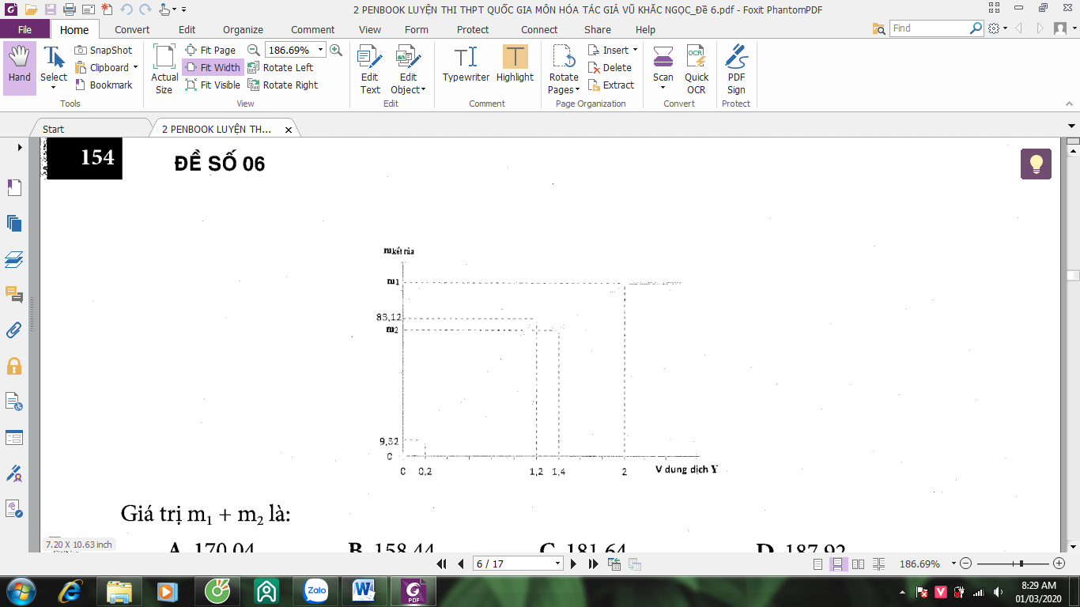Open the Security lock panel in sidebar

pyautogui.click(x=14, y=366)
